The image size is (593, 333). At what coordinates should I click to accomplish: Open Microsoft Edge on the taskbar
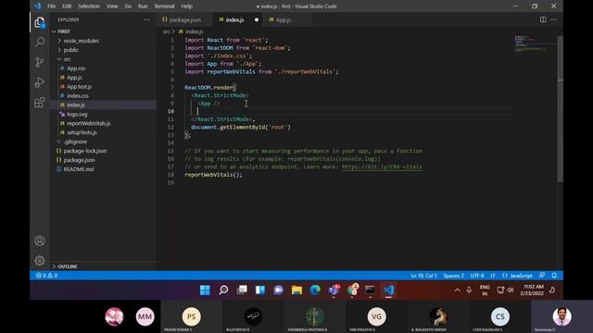click(x=315, y=290)
